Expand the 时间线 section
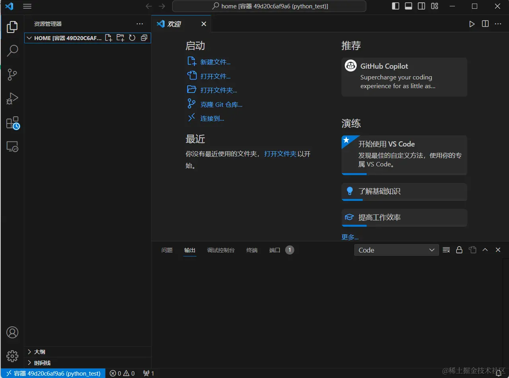This screenshot has width=509, height=378. (87, 363)
